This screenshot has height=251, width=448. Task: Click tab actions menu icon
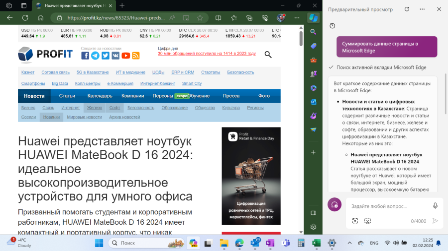tap(24, 5)
